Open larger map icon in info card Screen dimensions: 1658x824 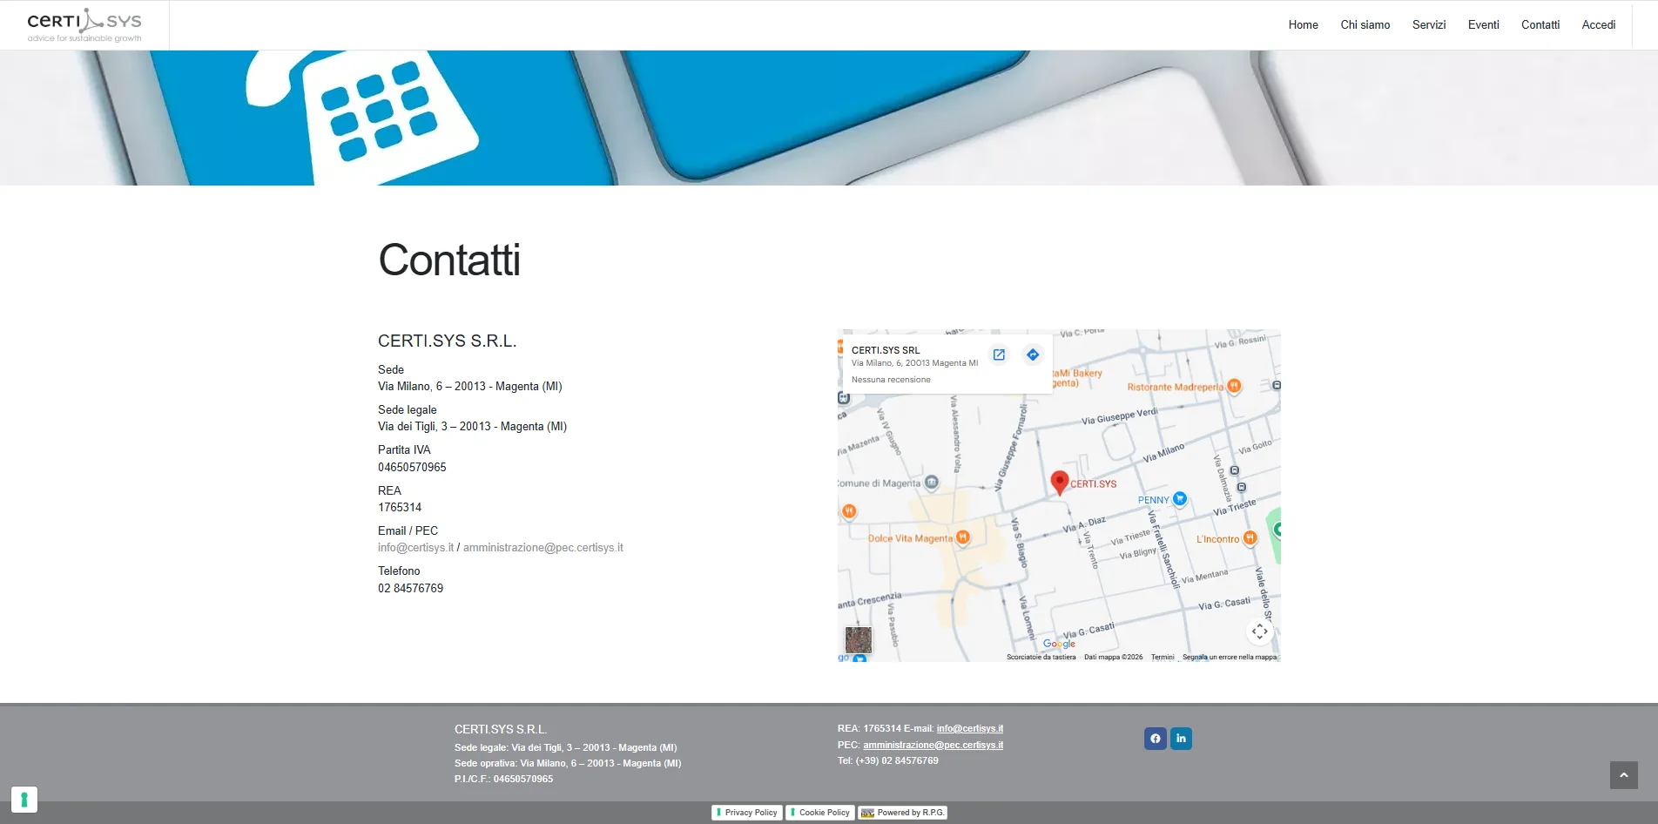[x=999, y=355]
